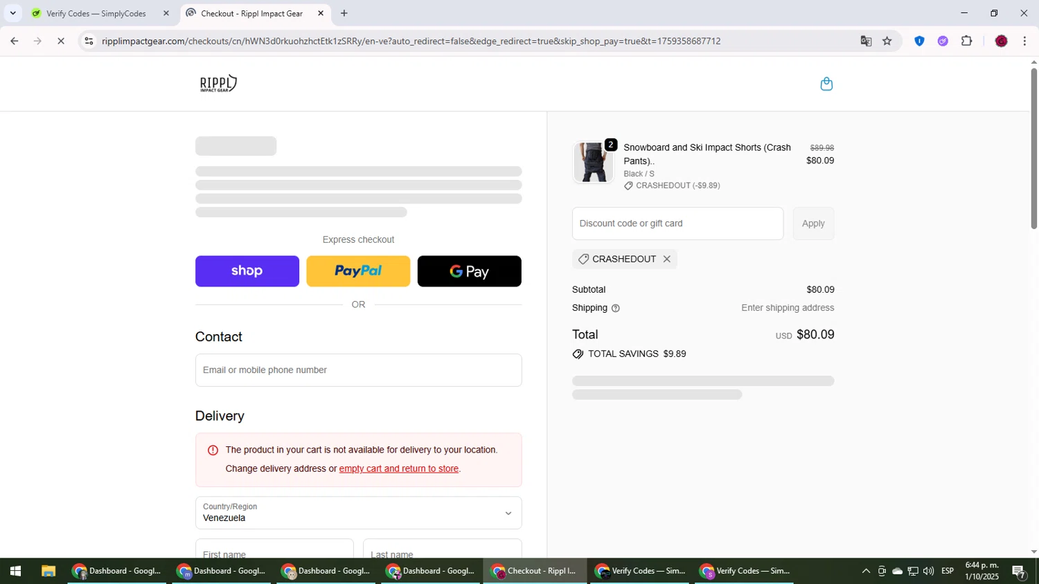Open the notification center icon
1039x584 pixels.
pyautogui.click(x=1019, y=572)
